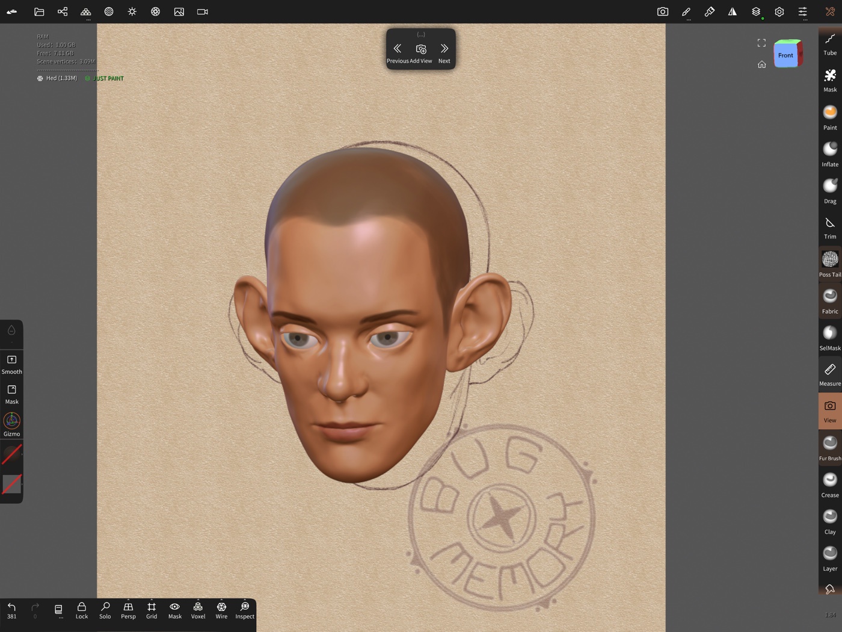842x632 pixels.
Task: Activate the Gizmo shortcut
Action: (11, 424)
